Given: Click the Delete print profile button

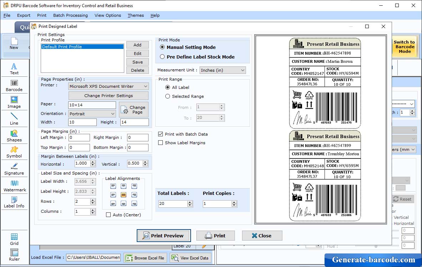Looking at the screenshot, I should click(137, 70).
